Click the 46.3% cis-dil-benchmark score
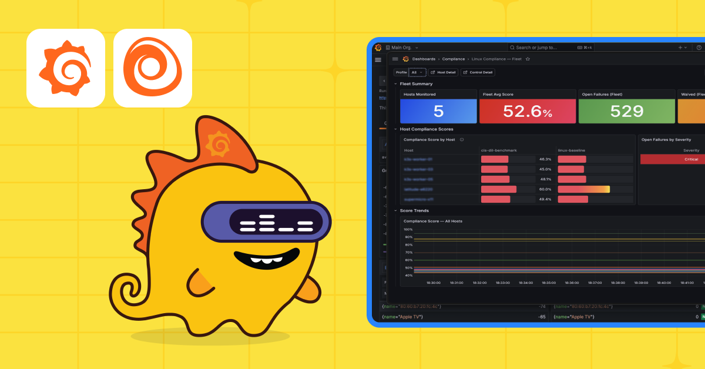 tap(545, 159)
